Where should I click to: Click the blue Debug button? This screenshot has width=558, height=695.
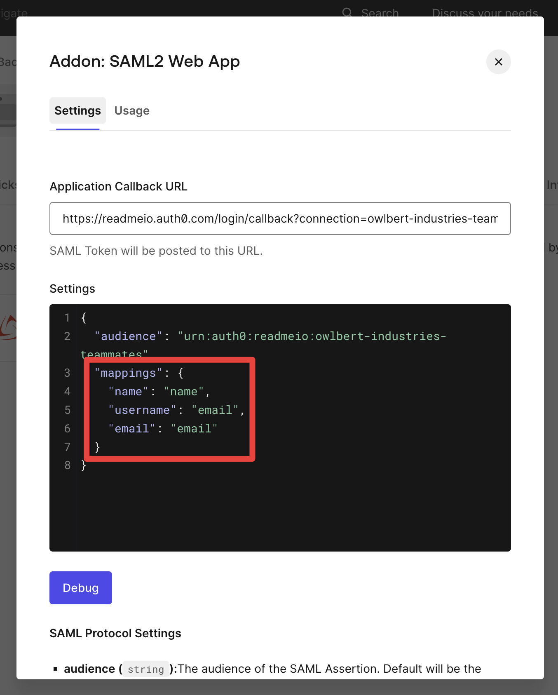(x=81, y=588)
